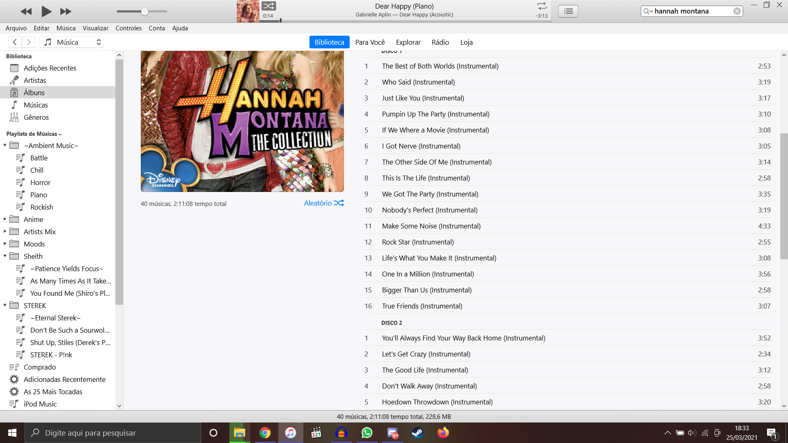
Task: Open the Up Next list button
Action: [568, 11]
